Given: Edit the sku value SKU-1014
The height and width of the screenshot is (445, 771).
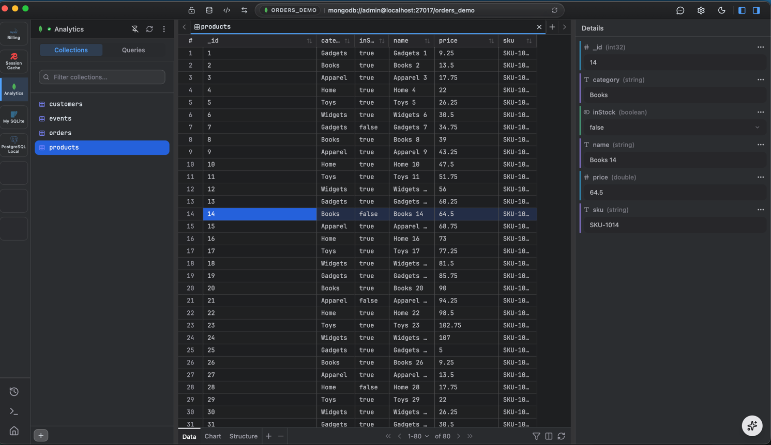Looking at the screenshot, I should click(x=674, y=225).
